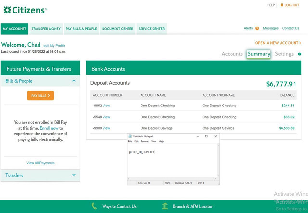The width and height of the screenshot is (308, 213).
Task: View account ending -9900
Action: 106,128
